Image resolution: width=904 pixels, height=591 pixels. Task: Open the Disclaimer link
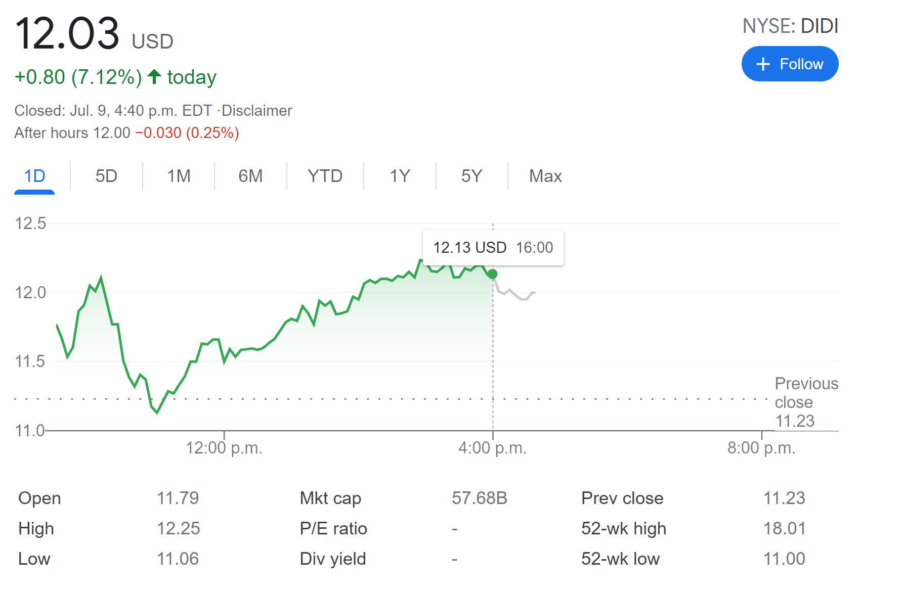point(257,111)
